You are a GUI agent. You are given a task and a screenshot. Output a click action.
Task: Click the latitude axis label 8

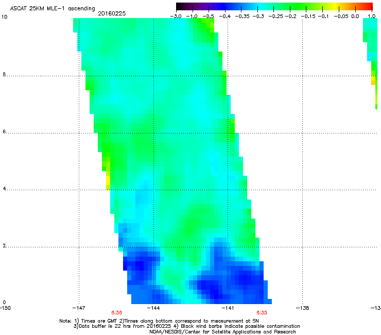click(4, 74)
